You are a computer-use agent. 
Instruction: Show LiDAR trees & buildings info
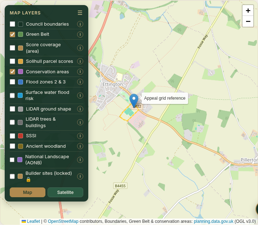click(x=80, y=122)
